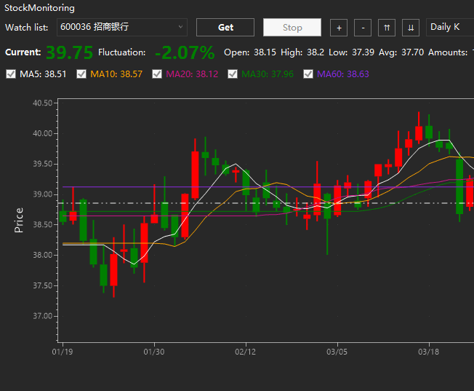Toggle the MA30 checkbox
Screen dimensions: 474x391
click(x=233, y=74)
